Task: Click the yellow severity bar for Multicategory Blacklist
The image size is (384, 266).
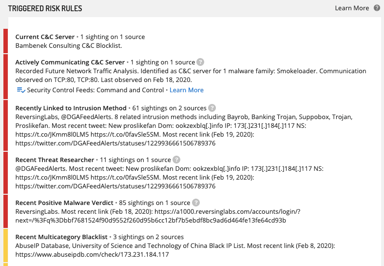Action: tap(5, 246)
